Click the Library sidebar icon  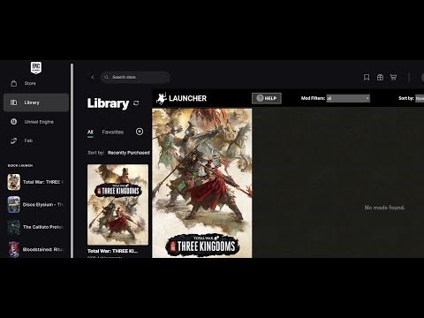pyautogui.click(x=14, y=102)
